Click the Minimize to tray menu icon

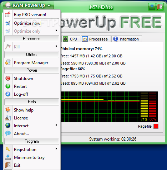coord(8,157)
